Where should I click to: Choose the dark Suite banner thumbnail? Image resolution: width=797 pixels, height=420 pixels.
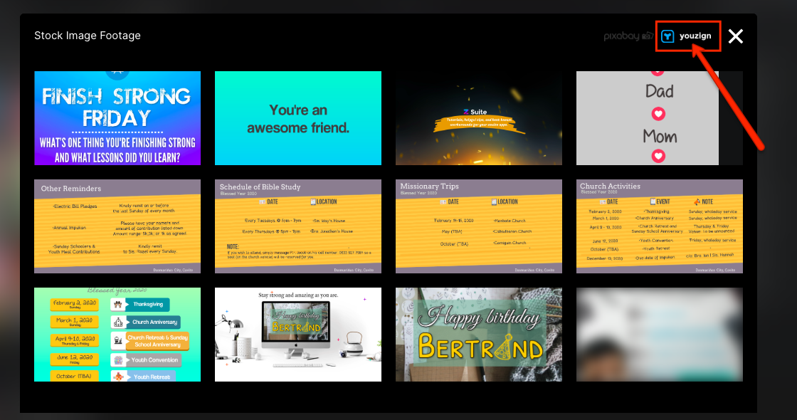click(x=479, y=118)
